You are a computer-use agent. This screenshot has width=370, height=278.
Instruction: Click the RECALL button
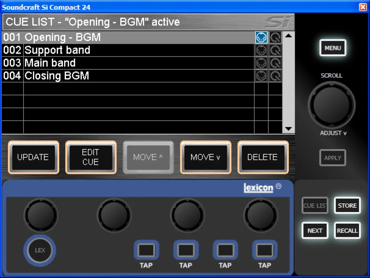(347, 230)
